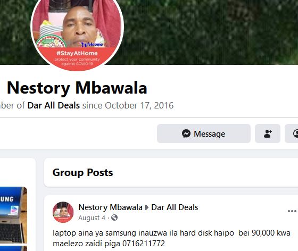The width and height of the screenshot is (298, 251).
Task: Open the Samsung laptop photo thumbnail
Action: (x=13, y=215)
